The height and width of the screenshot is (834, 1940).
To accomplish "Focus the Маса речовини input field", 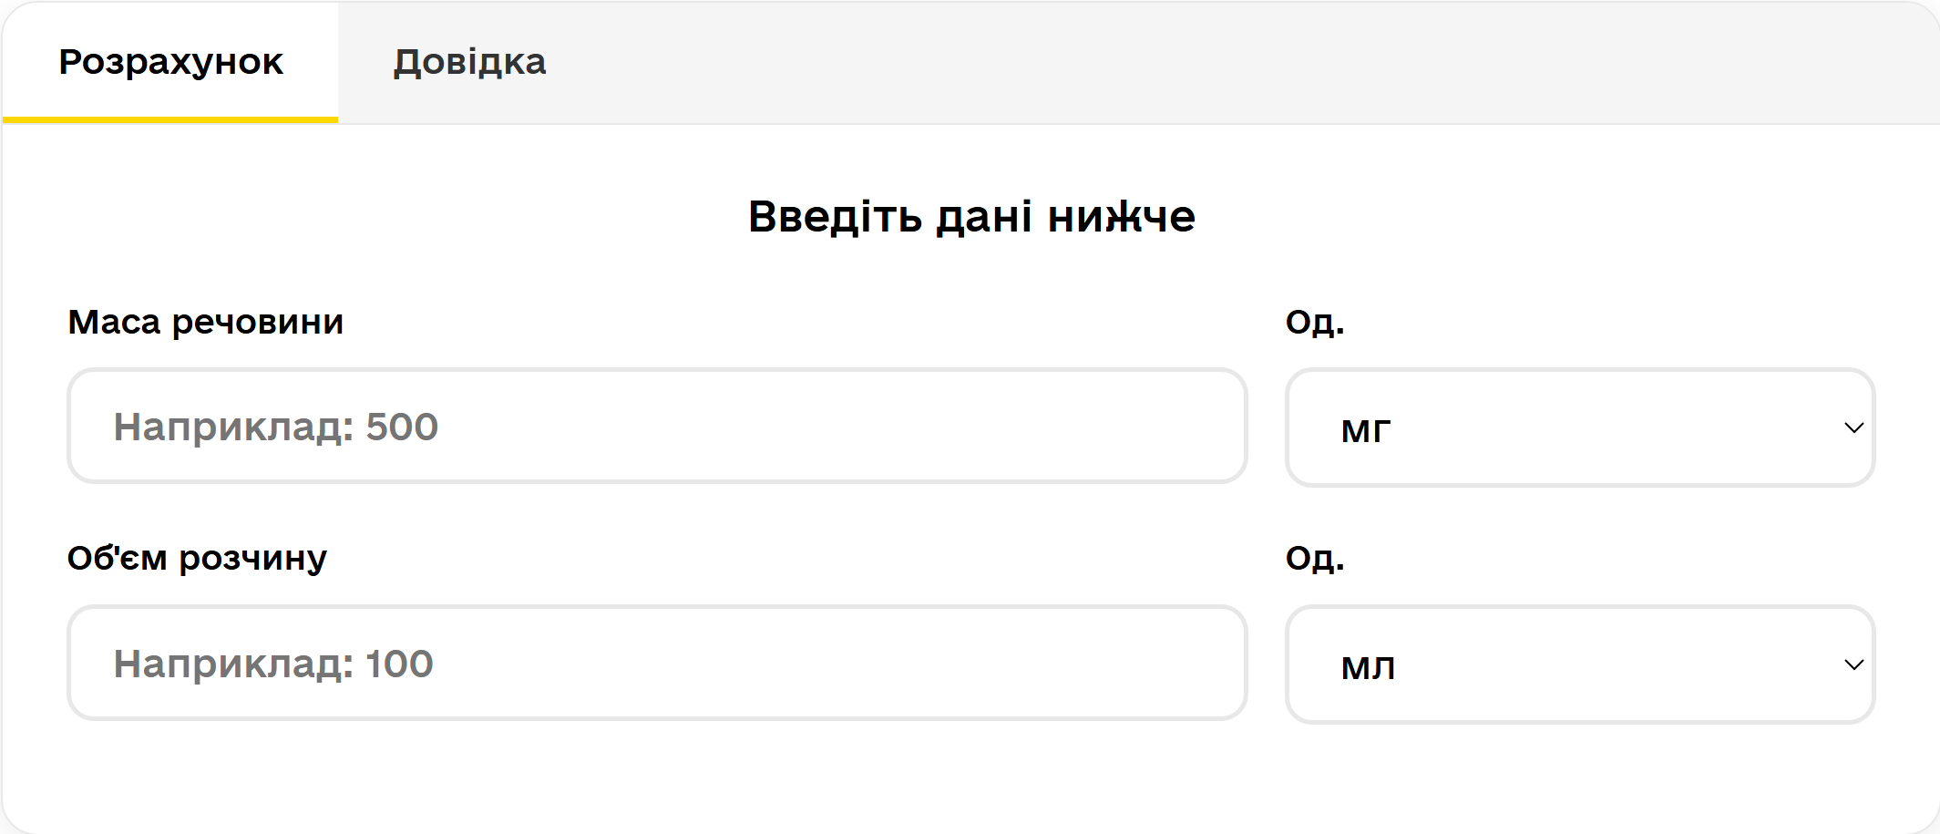I will tap(656, 426).
